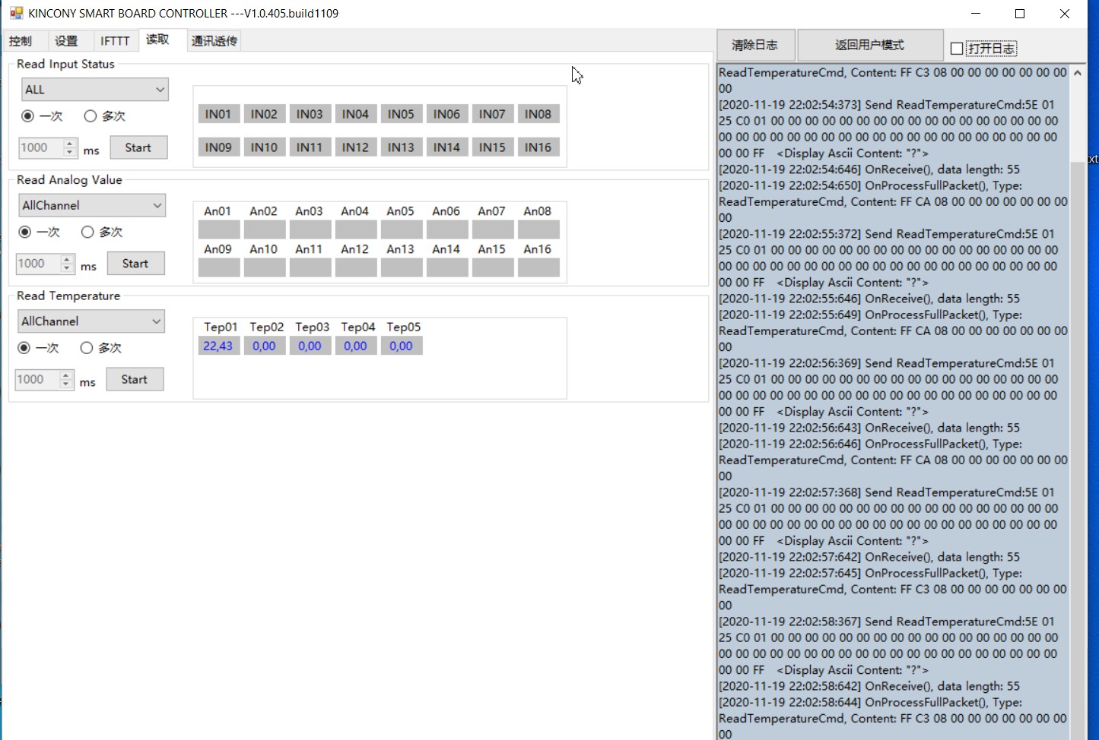Select 多次 radio under Read Temperature

pyautogui.click(x=87, y=348)
